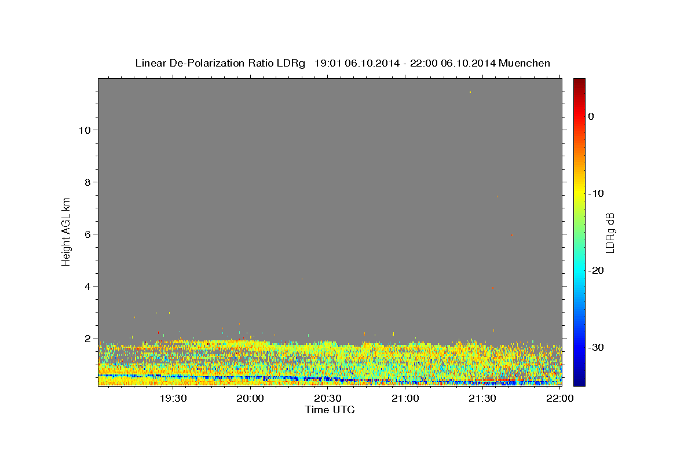Click the 'Time UTC' axis label
The image size is (695, 463).
click(330, 410)
